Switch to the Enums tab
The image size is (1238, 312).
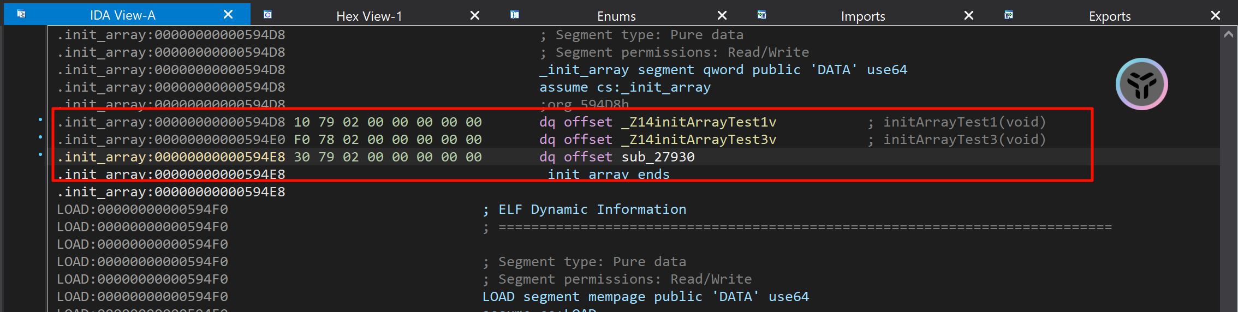coord(616,16)
